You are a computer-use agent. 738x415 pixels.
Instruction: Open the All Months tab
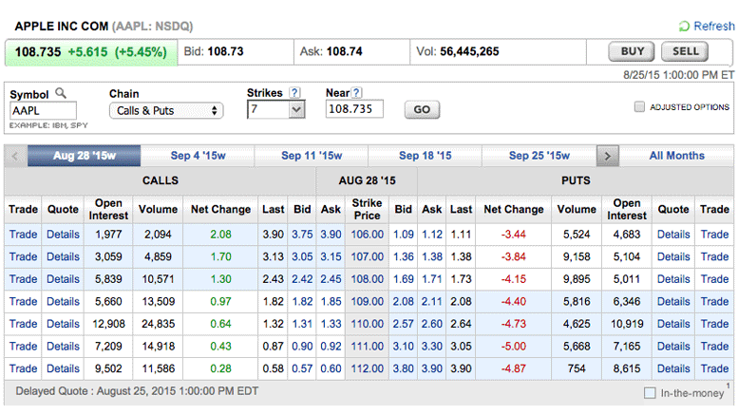pos(676,156)
